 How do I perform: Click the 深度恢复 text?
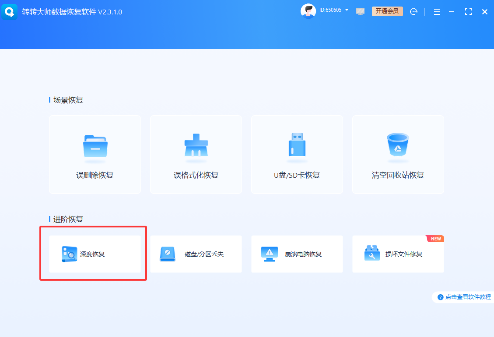(x=92, y=254)
